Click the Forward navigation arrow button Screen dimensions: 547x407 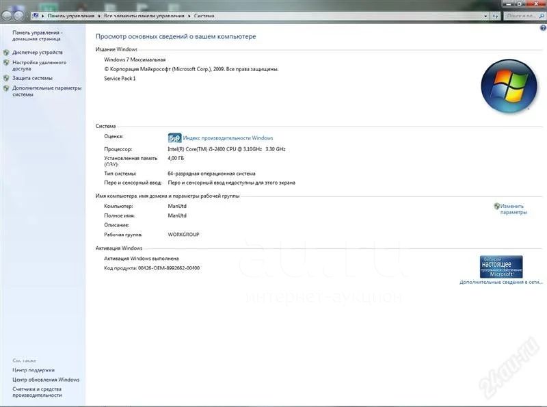point(18,16)
